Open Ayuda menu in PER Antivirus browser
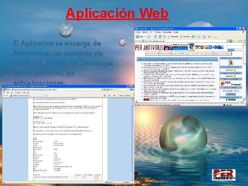The image size is (248, 186). (176, 32)
